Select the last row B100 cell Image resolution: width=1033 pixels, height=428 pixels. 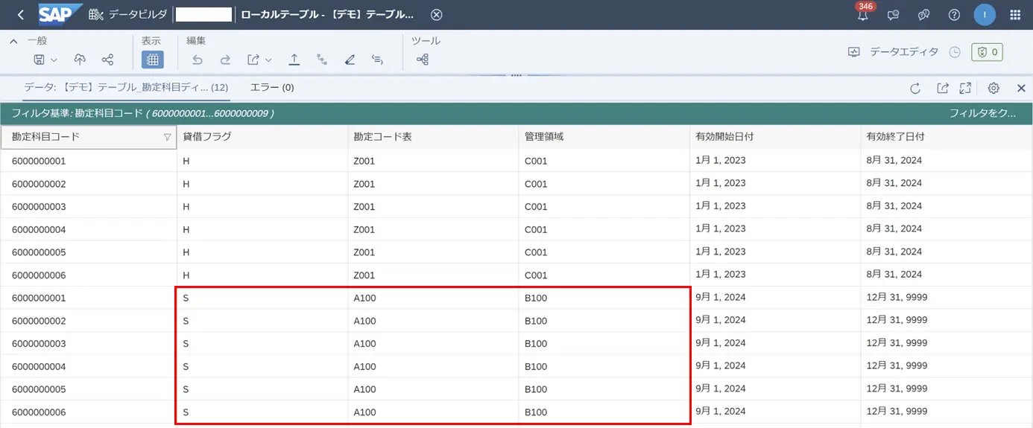coord(604,412)
